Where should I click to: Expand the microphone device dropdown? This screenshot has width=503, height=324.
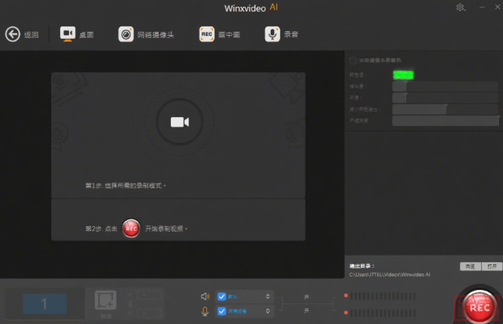(267, 312)
